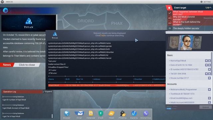Click the 'Name' column header in results table
Image resolution: width=213 pixels, height=120 pixels.
click(x=51, y=79)
